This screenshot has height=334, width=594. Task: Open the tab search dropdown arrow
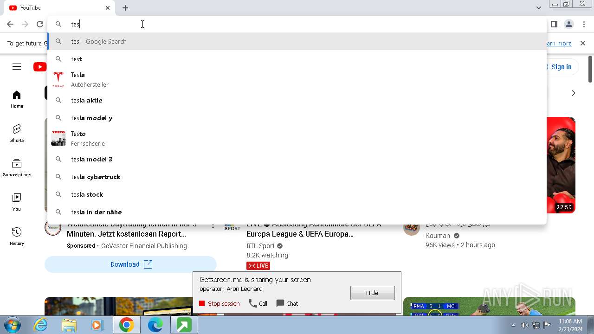pos(538,8)
